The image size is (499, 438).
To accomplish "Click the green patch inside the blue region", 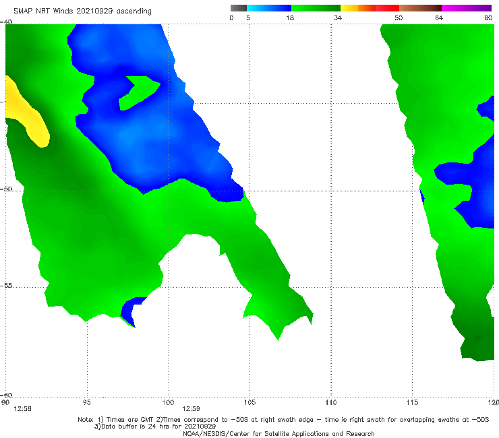I will (139, 93).
